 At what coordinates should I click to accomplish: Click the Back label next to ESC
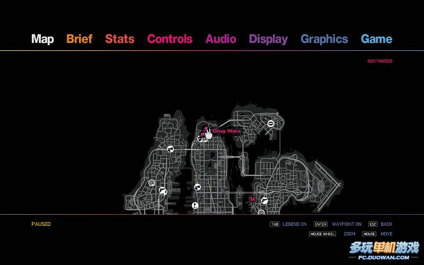click(x=386, y=224)
